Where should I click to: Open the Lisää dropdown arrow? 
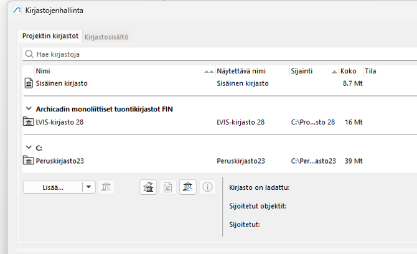coord(88,186)
